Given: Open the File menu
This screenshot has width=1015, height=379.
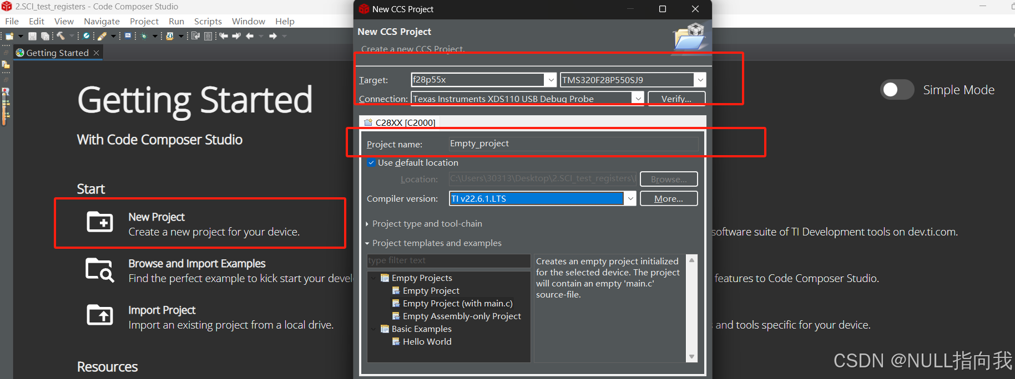Looking at the screenshot, I should [12, 21].
